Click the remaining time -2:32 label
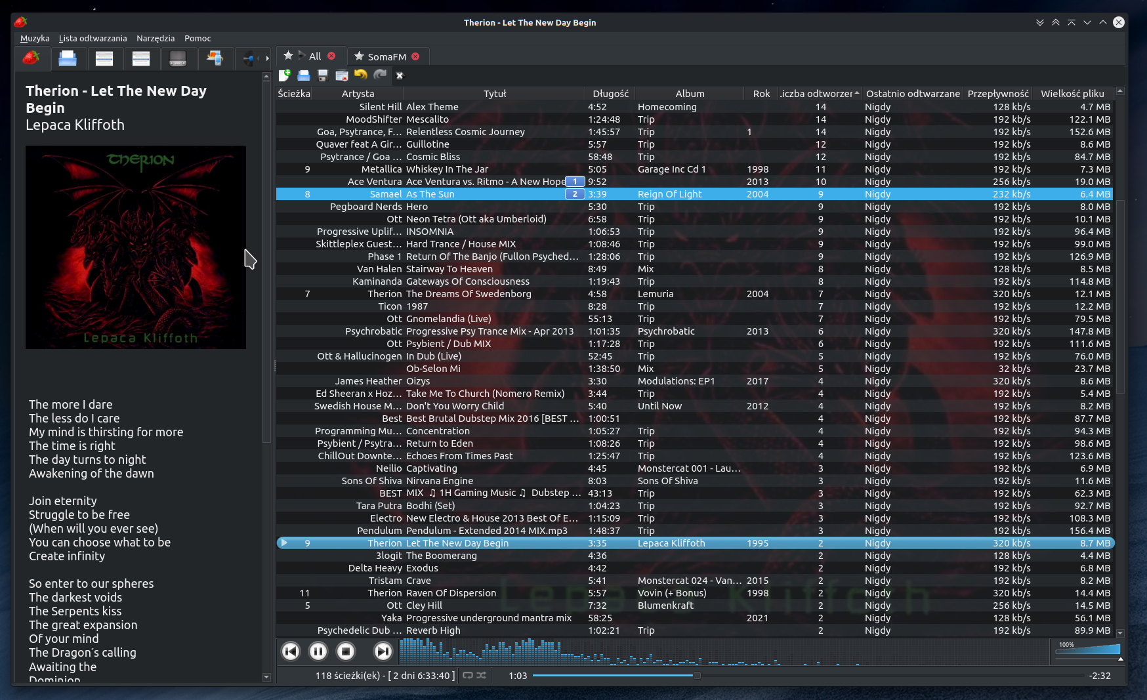This screenshot has width=1147, height=700. (x=1100, y=676)
